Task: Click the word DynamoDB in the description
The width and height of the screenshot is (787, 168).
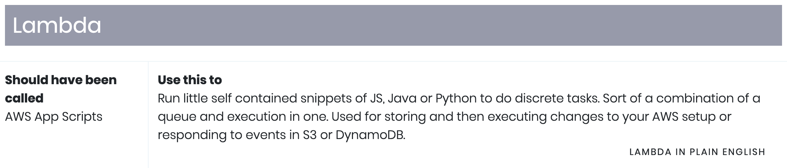Action: (370, 135)
